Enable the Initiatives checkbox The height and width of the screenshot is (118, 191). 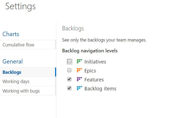tap(69, 61)
